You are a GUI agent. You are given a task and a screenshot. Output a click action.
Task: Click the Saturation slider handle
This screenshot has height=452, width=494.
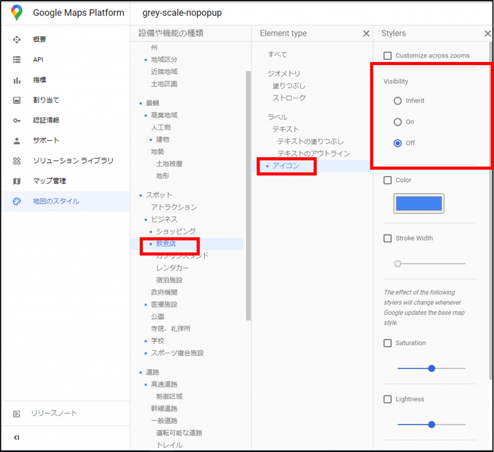[432, 368]
